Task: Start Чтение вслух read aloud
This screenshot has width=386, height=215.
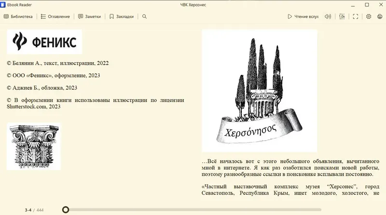Action: click(303, 16)
